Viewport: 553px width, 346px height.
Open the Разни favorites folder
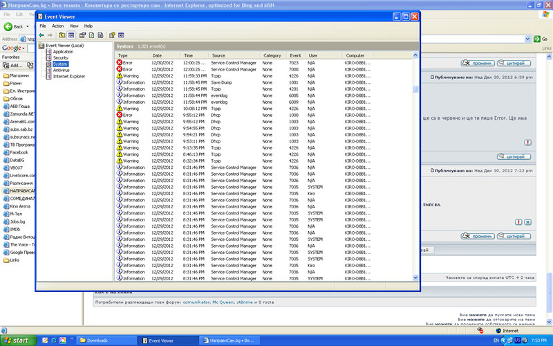pyautogui.click(x=12, y=83)
